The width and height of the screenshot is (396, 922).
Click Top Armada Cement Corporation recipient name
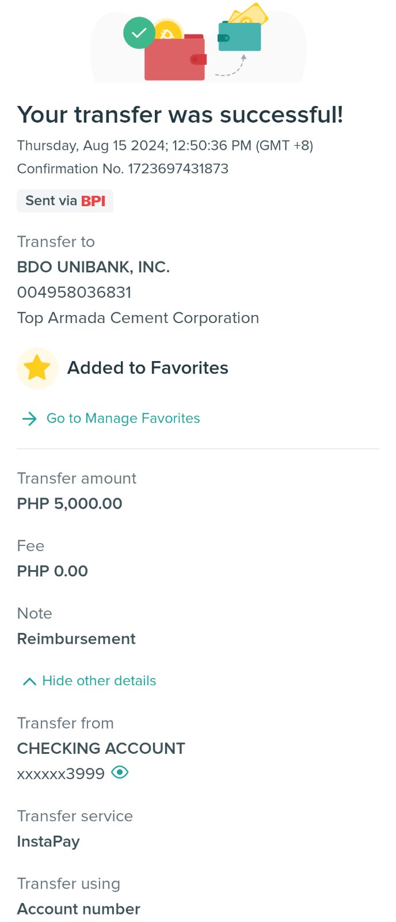point(138,318)
